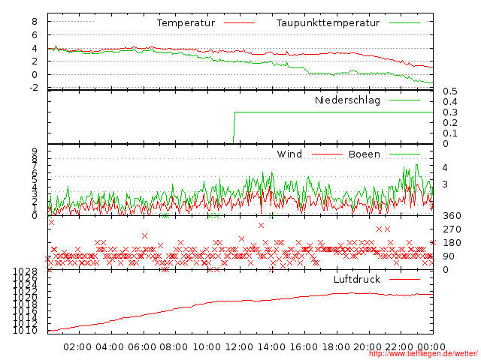481x360 pixels.
Task: Click the green Taupunkttemperatur legend line sample
Action: [x=404, y=22]
